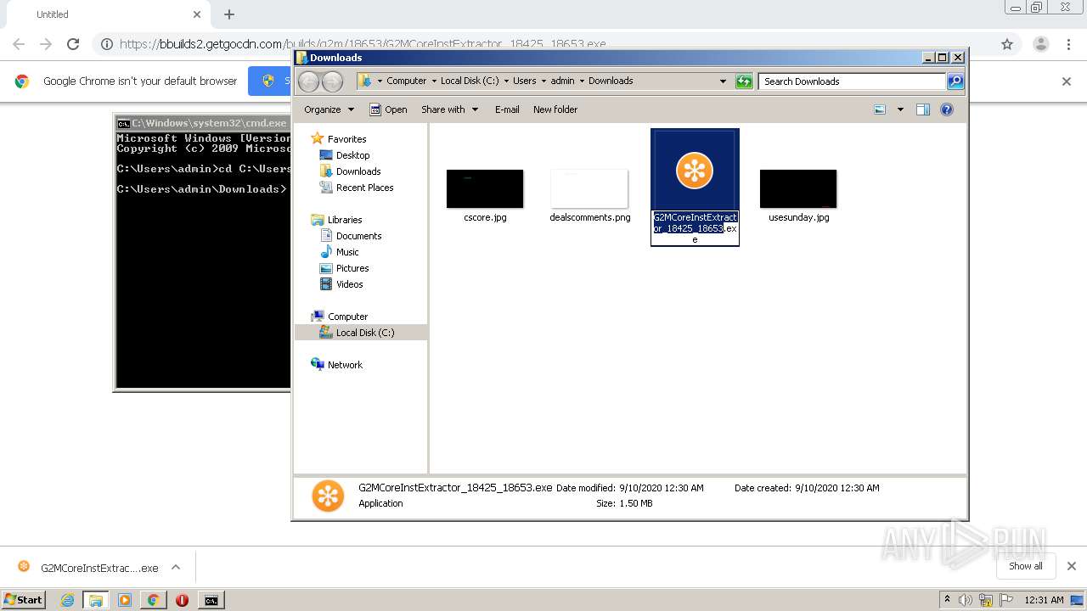
Task: Select Recent Places in navigation pane
Action: coord(357,188)
